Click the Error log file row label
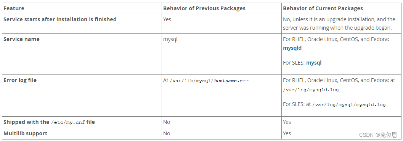The height and width of the screenshot is (141, 403). [20, 80]
